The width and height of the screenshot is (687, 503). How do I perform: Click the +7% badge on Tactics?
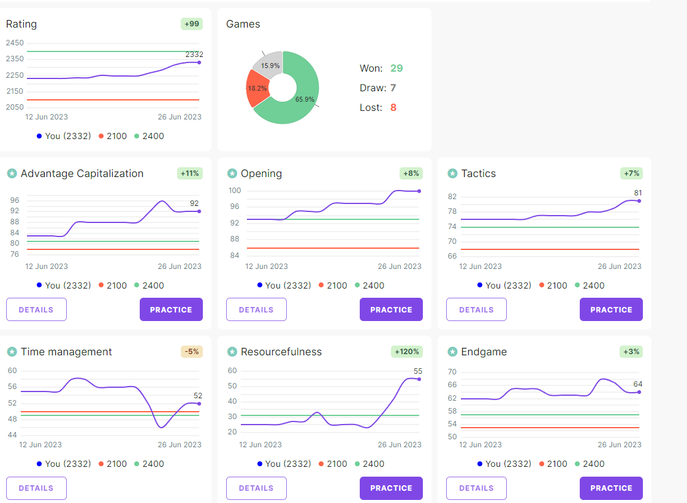[631, 173]
